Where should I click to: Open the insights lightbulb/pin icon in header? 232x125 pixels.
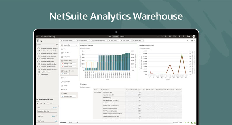coord(180,36)
